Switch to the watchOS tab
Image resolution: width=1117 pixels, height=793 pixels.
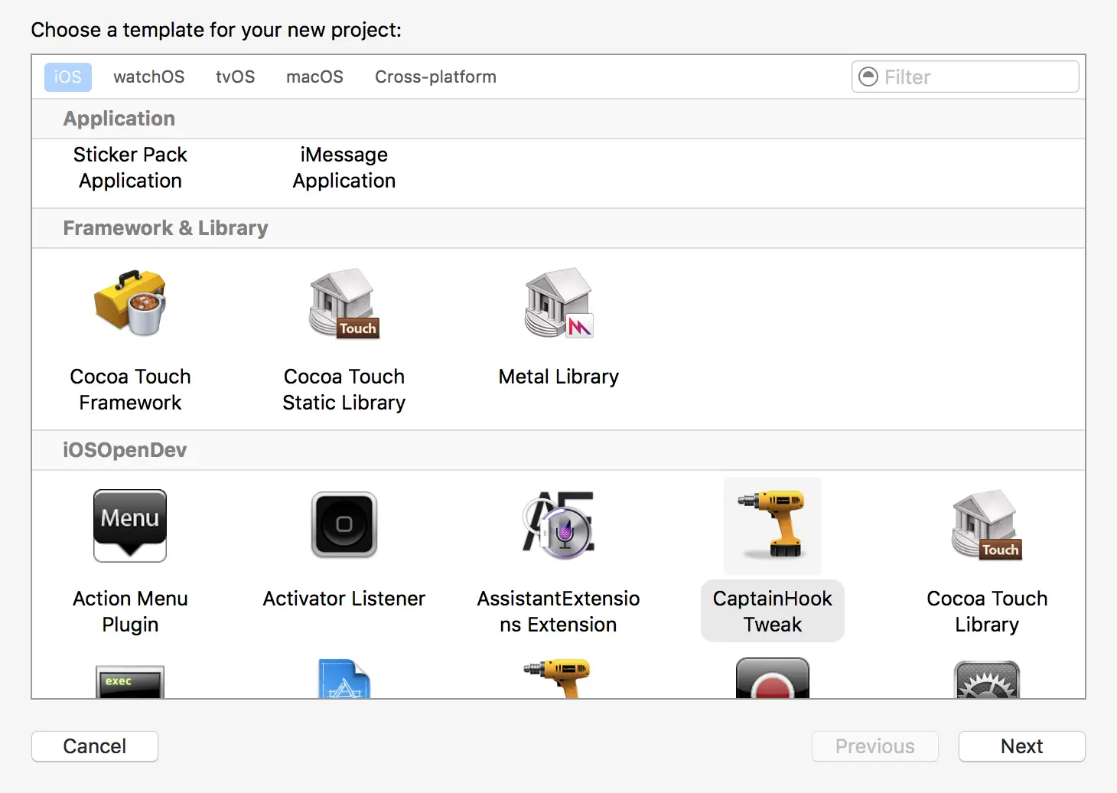(x=148, y=77)
